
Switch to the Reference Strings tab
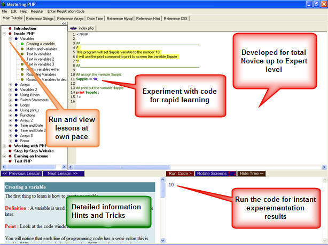pos(40,19)
